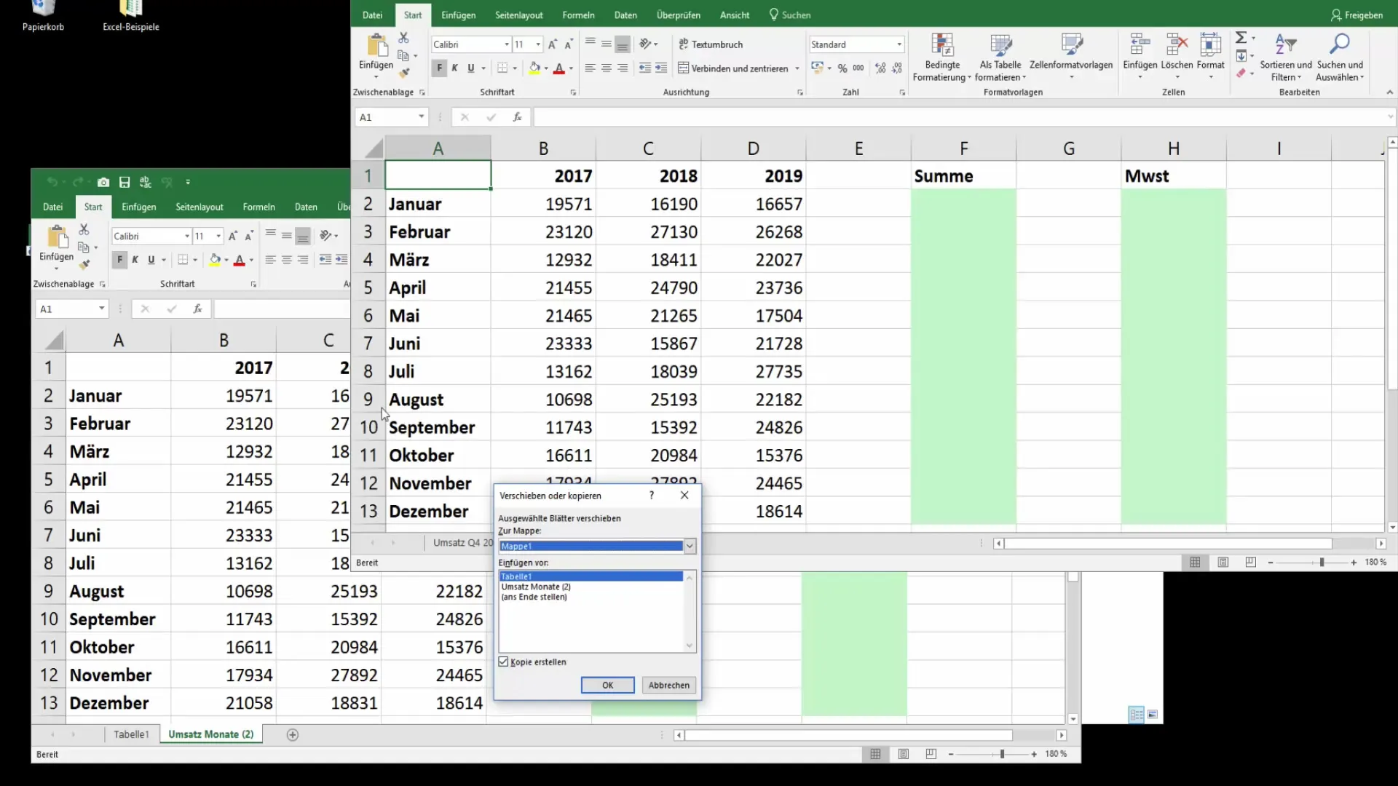Click cell A1 input field
The height and width of the screenshot is (786, 1398).
(x=437, y=175)
